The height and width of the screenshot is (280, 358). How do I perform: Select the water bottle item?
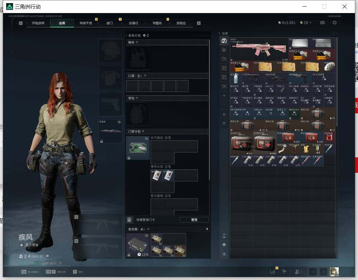[x=236, y=79]
